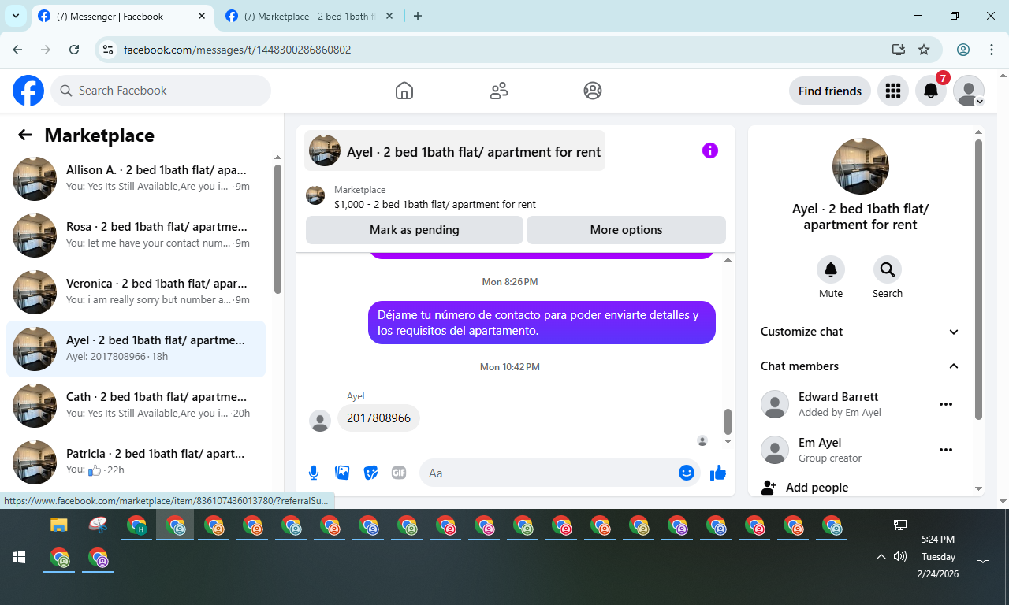Open chat header Ayel 2 bed 1bath
1009x605 pixels.
[x=455, y=150]
